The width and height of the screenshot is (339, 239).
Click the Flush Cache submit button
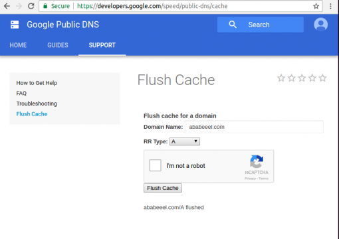pyautogui.click(x=163, y=188)
